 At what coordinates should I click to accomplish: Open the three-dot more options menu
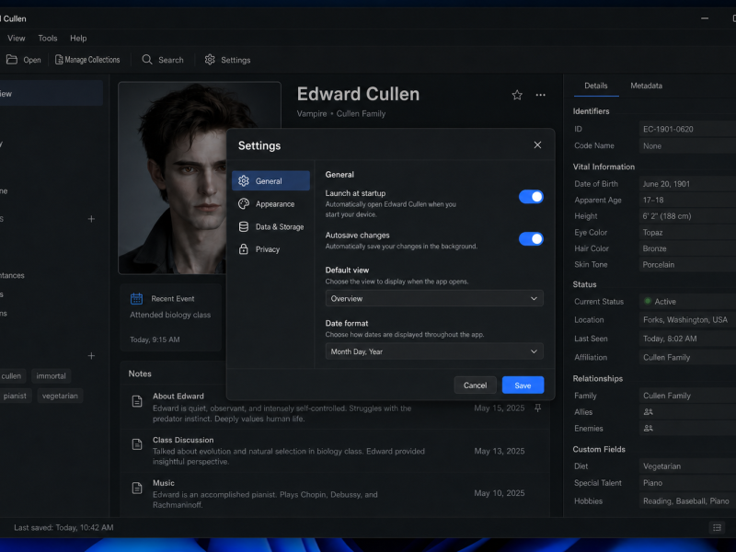tap(541, 95)
